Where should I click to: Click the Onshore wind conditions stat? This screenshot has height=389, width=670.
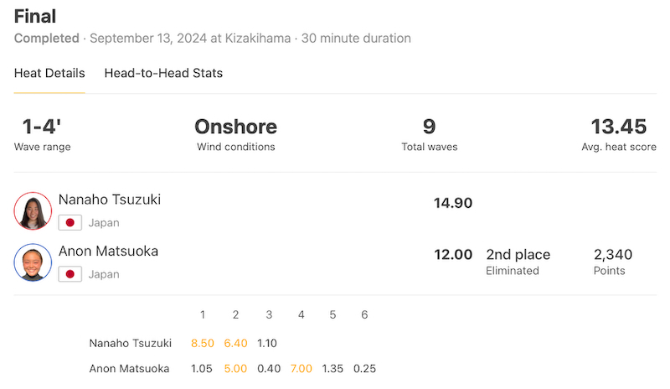(x=236, y=134)
